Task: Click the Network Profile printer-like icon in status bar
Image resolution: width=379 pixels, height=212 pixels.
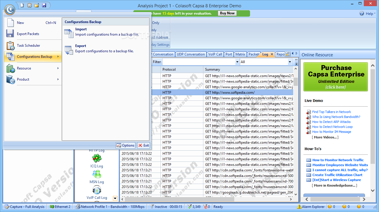Action: [78, 207]
